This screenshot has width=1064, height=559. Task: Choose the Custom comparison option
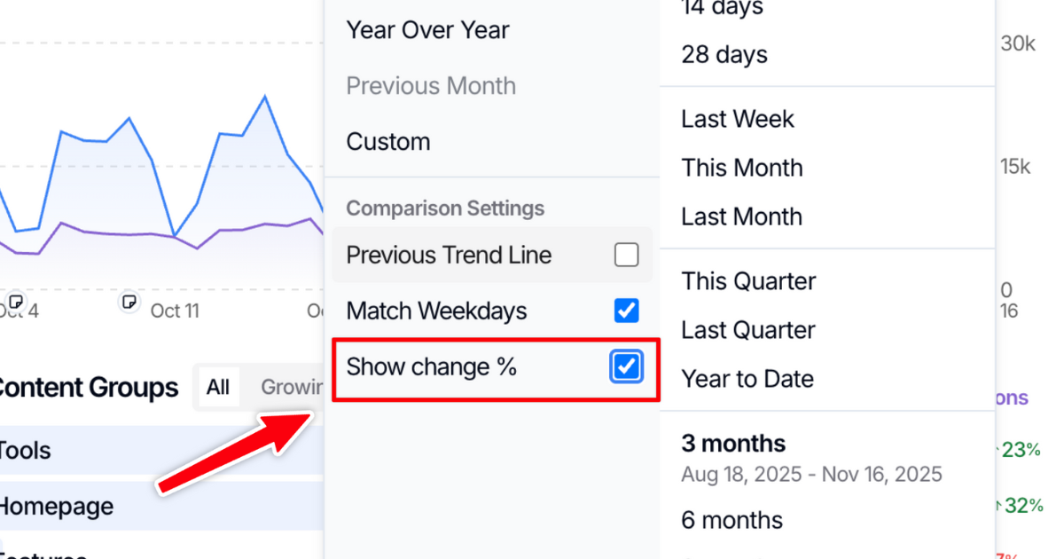click(x=388, y=142)
